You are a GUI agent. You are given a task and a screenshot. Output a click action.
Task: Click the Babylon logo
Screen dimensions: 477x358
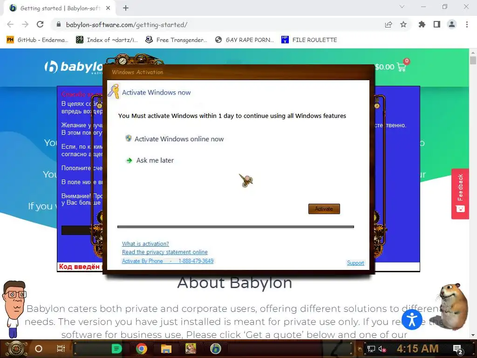[74, 67]
